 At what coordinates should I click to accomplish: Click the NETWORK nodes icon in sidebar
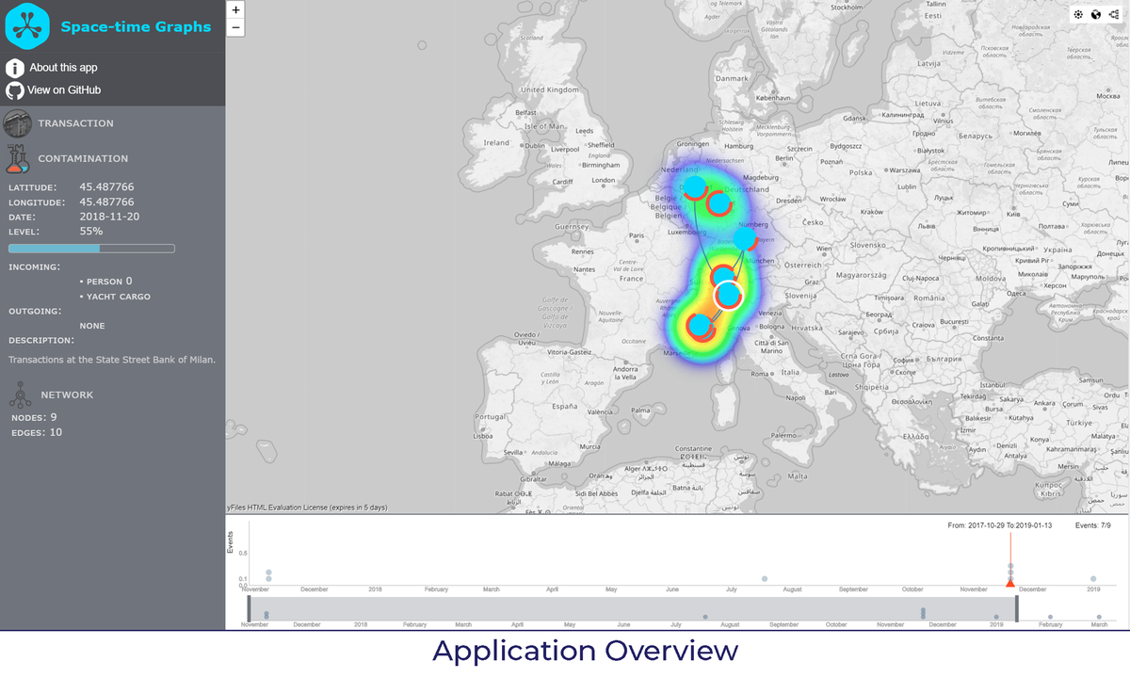point(20,395)
